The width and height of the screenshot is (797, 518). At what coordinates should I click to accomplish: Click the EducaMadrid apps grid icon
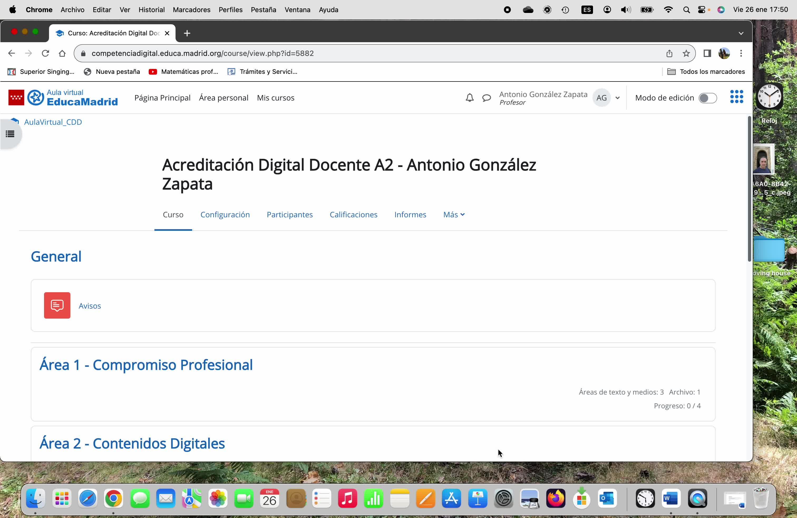coord(736,97)
